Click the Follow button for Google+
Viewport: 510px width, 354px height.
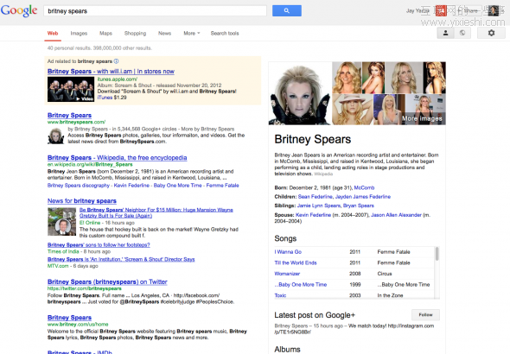425,314
